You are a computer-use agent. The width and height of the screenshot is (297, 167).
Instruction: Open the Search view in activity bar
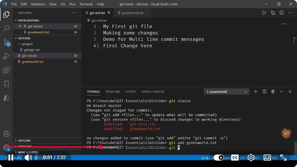pyautogui.click(x=6, y=28)
